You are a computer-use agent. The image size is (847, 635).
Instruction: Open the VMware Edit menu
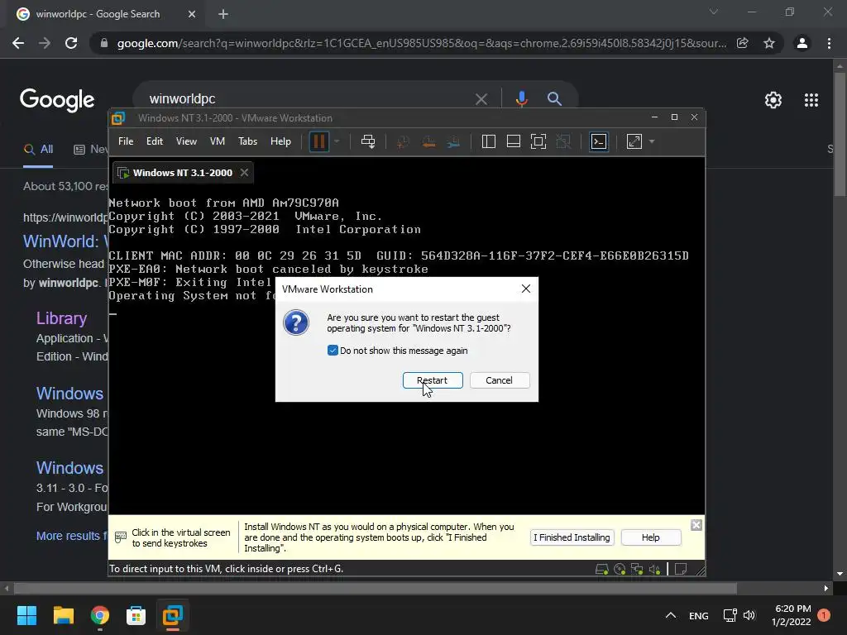pyautogui.click(x=154, y=141)
